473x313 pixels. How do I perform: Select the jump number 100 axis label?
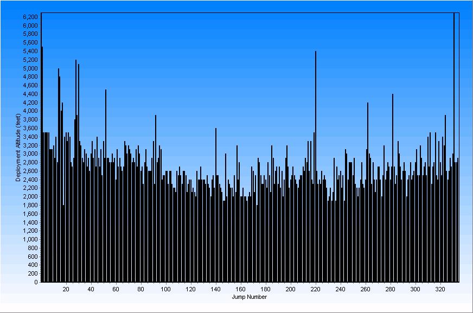pos(165,290)
